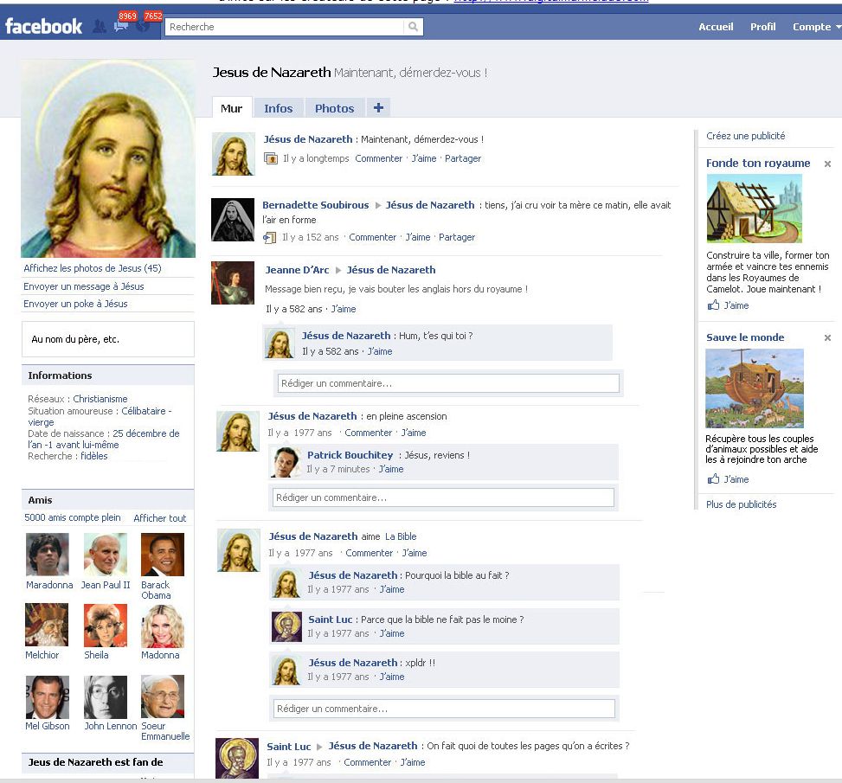Open messages icon with 8969 badge
Viewport: 842px width, 783px height.
[x=121, y=26]
